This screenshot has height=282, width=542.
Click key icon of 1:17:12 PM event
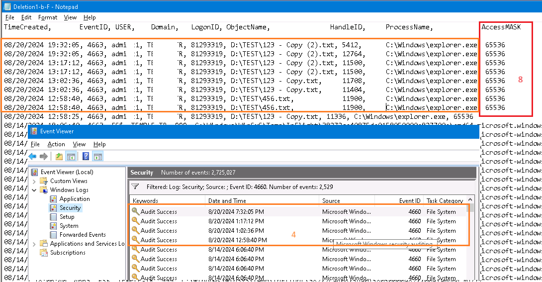pyautogui.click(x=135, y=221)
